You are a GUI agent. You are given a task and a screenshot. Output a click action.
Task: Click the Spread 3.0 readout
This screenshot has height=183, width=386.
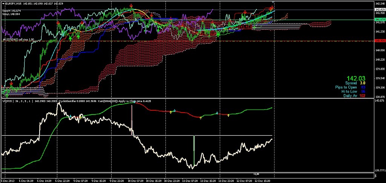point(355,83)
